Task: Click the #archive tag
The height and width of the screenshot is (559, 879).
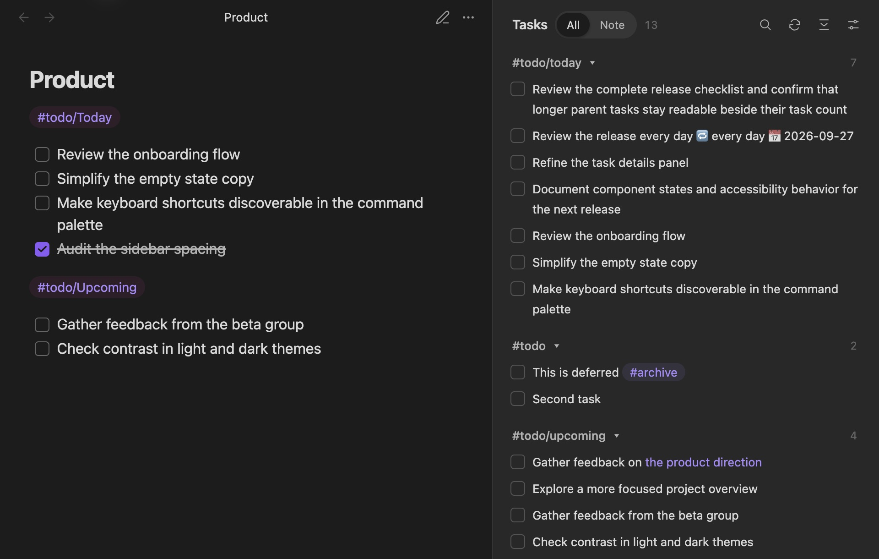Action: [x=653, y=372]
